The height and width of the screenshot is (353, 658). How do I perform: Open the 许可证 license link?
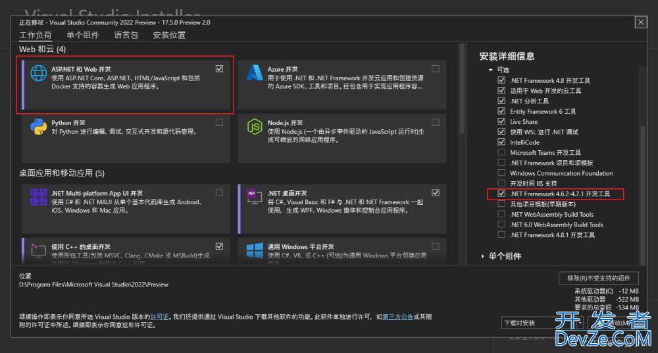click(159, 317)
